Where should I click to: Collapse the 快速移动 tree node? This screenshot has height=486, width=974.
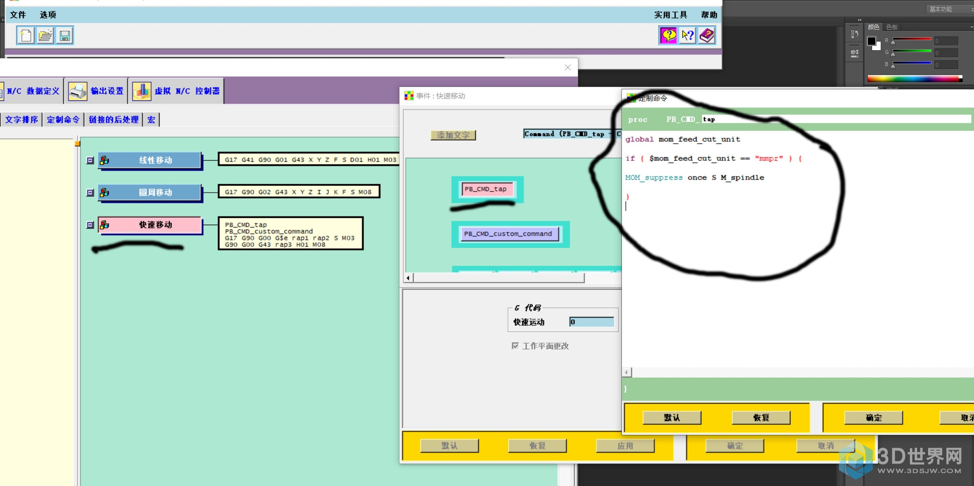pos(90,225)
